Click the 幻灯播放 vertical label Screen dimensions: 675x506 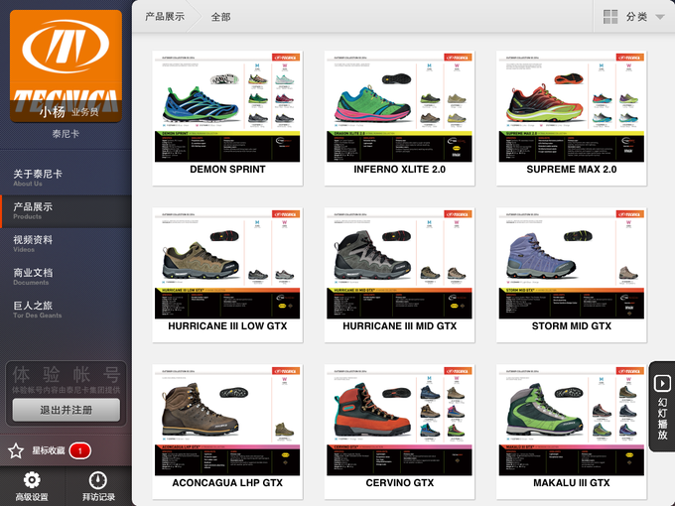coord(662,419)
